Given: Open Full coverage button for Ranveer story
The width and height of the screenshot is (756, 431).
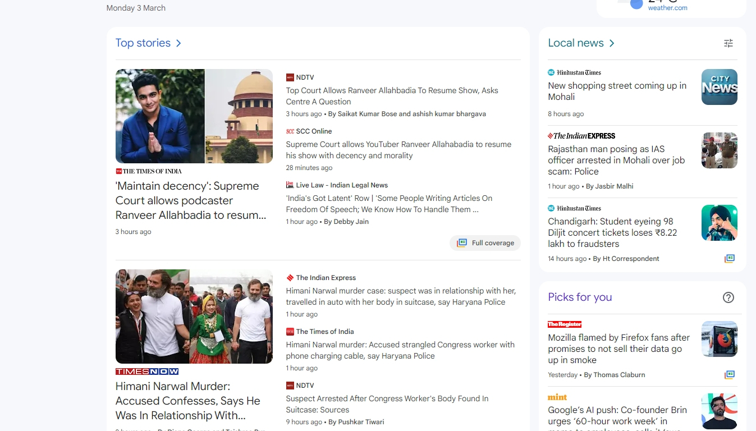Looking at the screenshot, I should pyautogui.click(x=485, y=243).
